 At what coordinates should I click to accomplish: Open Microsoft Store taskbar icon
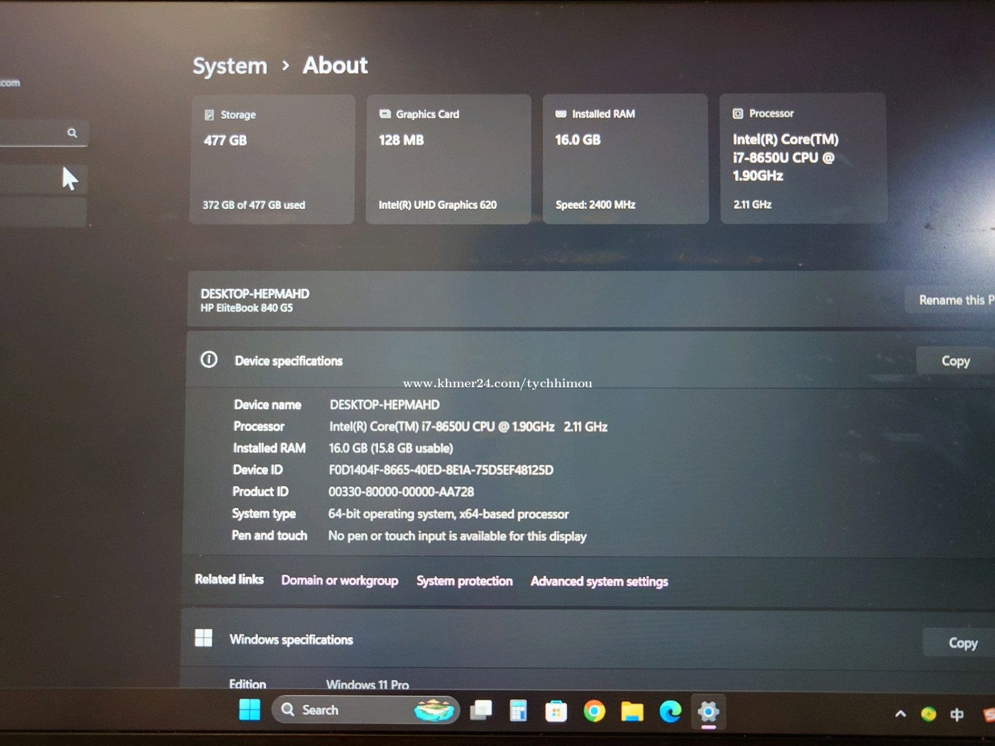click(x=556, y=712)
